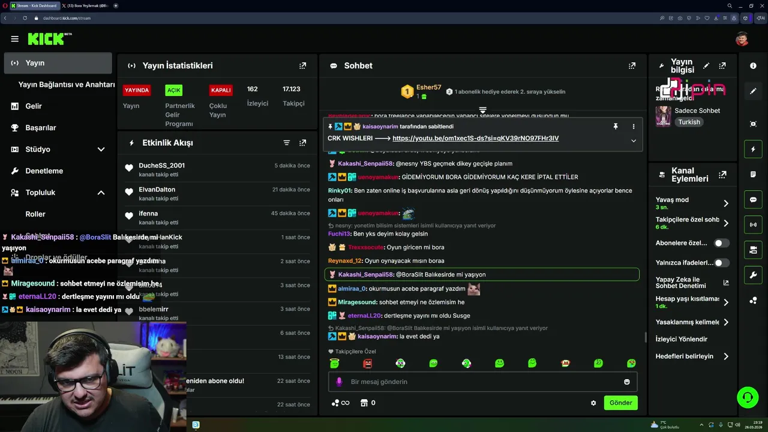Edit Yayın bilgisi with the pencil icon

706,65
